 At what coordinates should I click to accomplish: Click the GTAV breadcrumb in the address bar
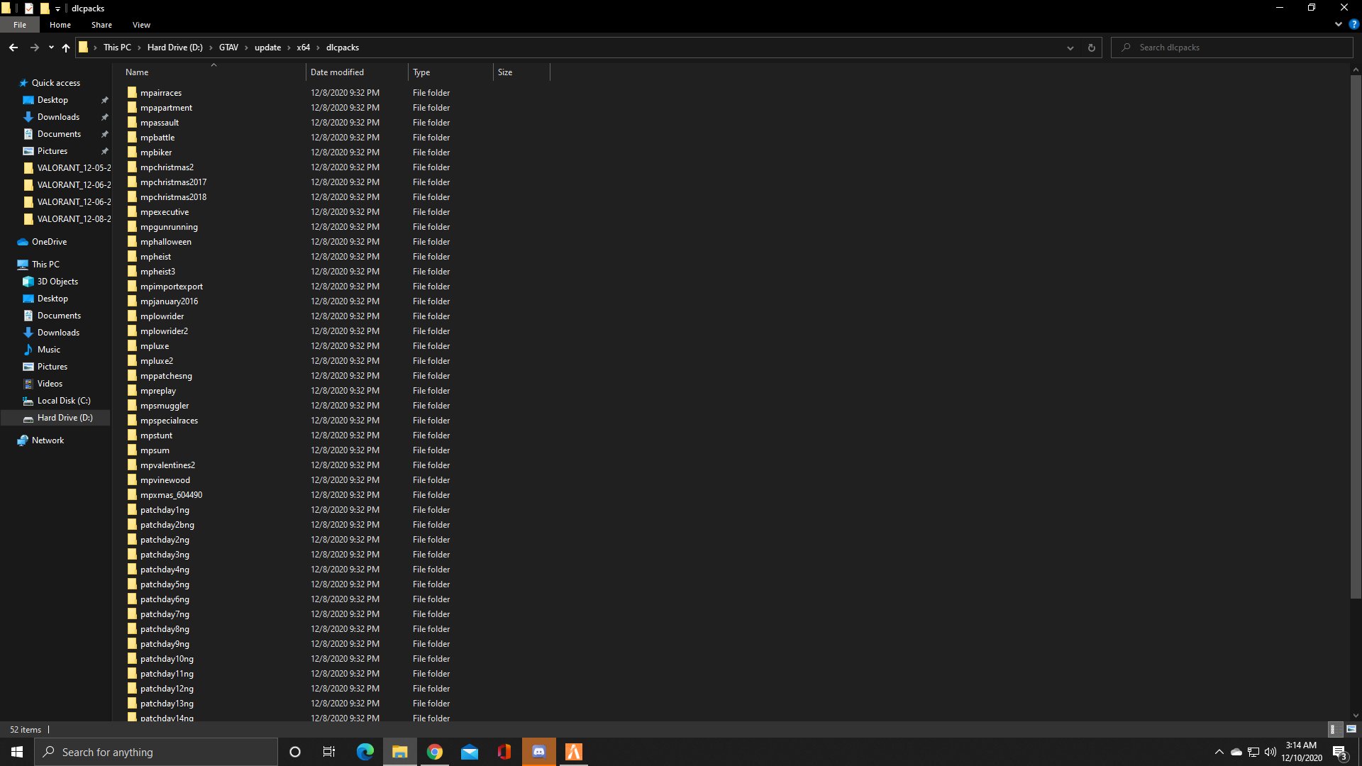(x=228, y=48)
